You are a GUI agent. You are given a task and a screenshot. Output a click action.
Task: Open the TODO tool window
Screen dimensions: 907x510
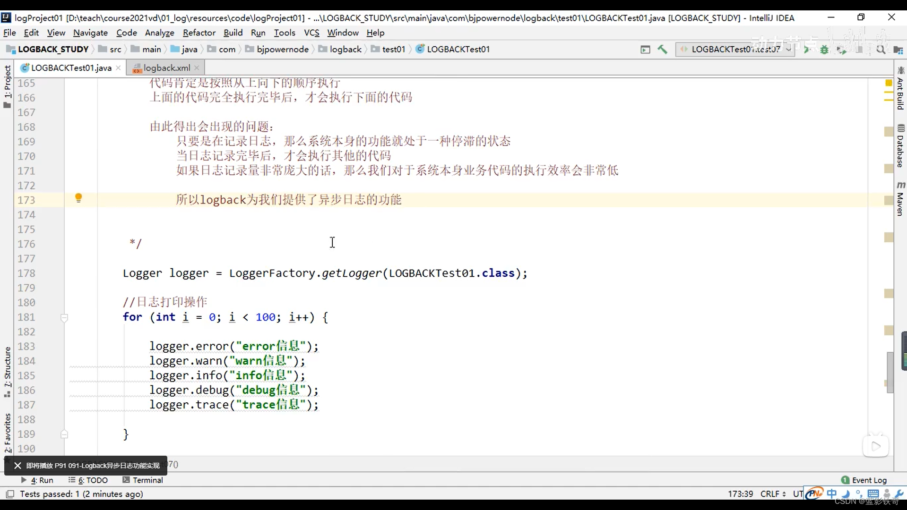coord(88,480)
